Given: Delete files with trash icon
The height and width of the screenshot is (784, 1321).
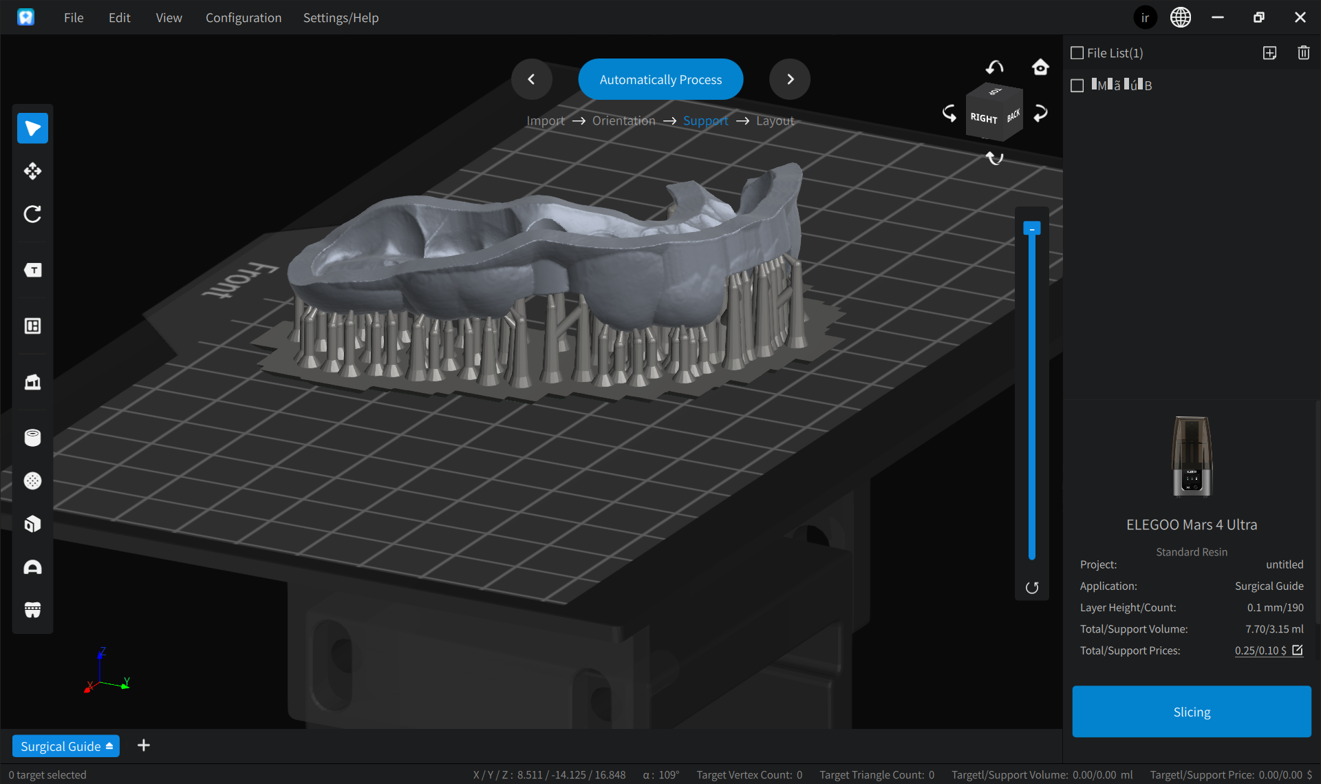Looking at the screenshot, I should pos(1303,53).
